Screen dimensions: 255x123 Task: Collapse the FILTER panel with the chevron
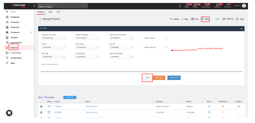tap(241, 29)
